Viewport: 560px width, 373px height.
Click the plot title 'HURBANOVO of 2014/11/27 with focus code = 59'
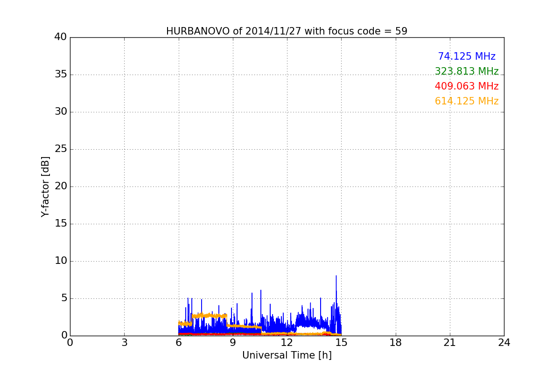(287, 31)
